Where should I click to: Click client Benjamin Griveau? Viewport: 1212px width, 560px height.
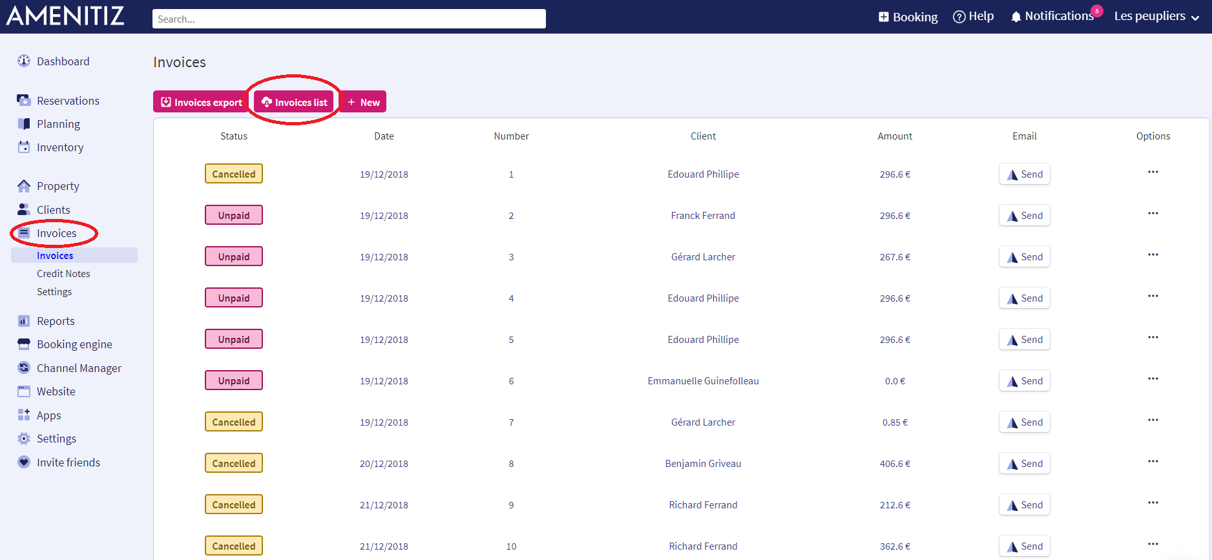(x=703, y=464)
